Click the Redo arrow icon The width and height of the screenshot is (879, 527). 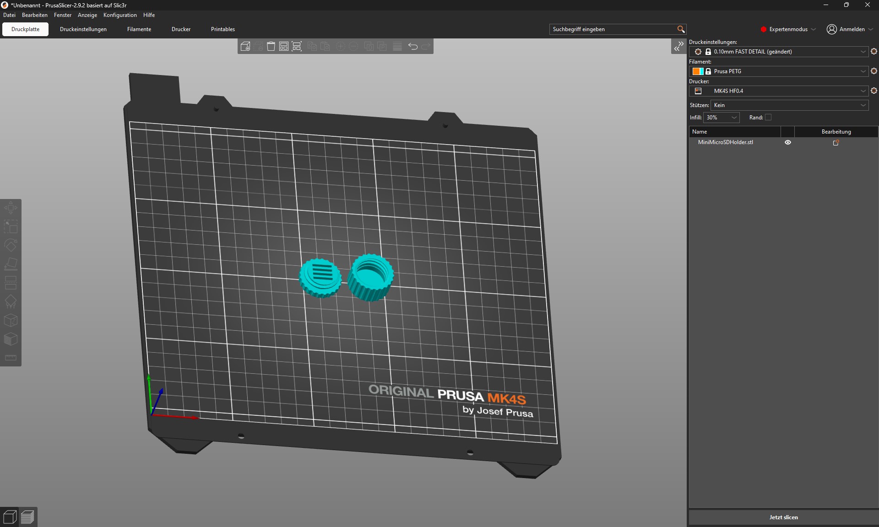pos(426,46)
